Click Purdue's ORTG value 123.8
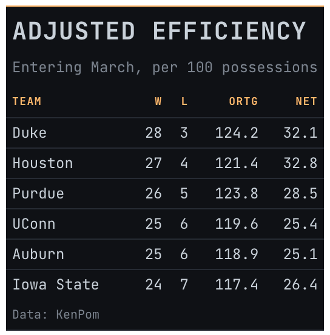This screenshot has height=335, width=330. 237,194
